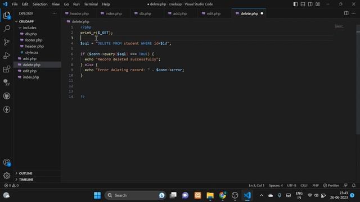Change indentation Spaces: 4
Screen dimensions: 360x202
point(276,186)
